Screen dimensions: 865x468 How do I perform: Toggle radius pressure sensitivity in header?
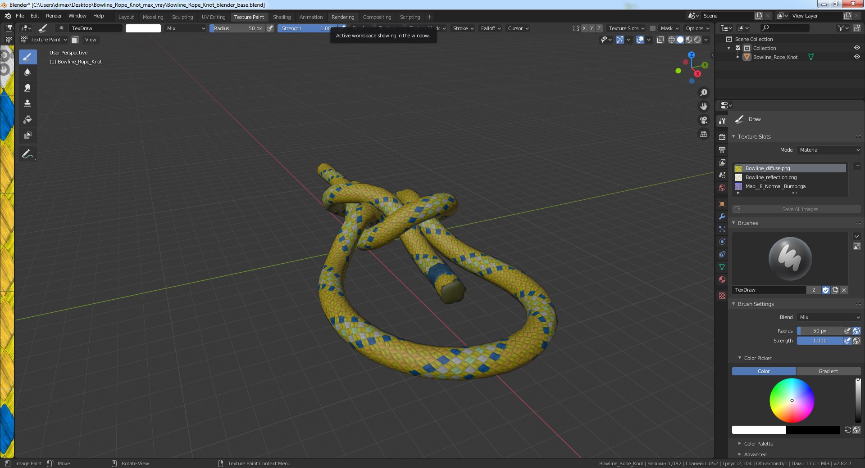coord(270,28)
